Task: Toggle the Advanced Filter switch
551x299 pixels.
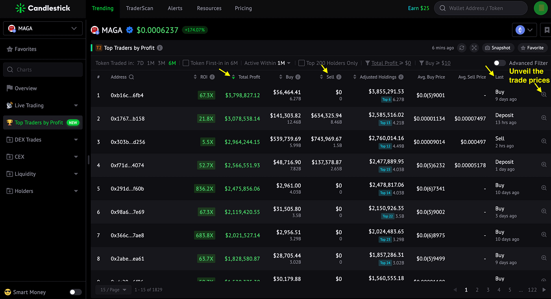Action: (499, 63)
